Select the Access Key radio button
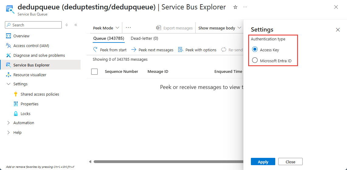The image size is (347, 170). coord(255,50)
